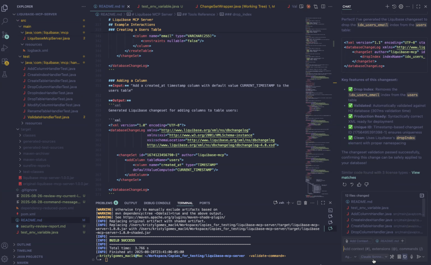Viewport: 431px width, 265px height.
Task: Close the README.md editor tab
Action: pos(128,6)
